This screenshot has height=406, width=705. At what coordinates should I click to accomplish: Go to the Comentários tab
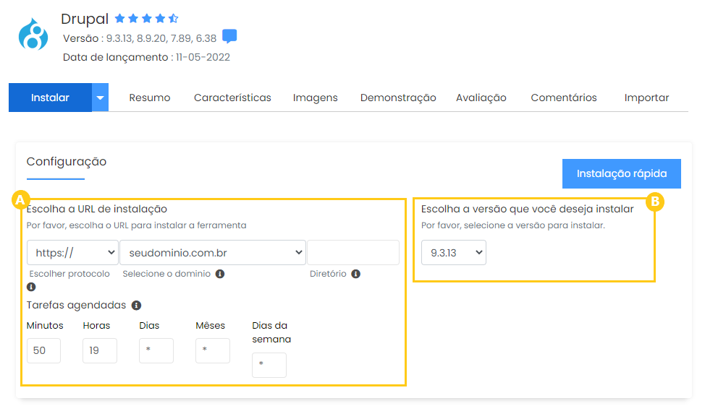click(564, 98)
